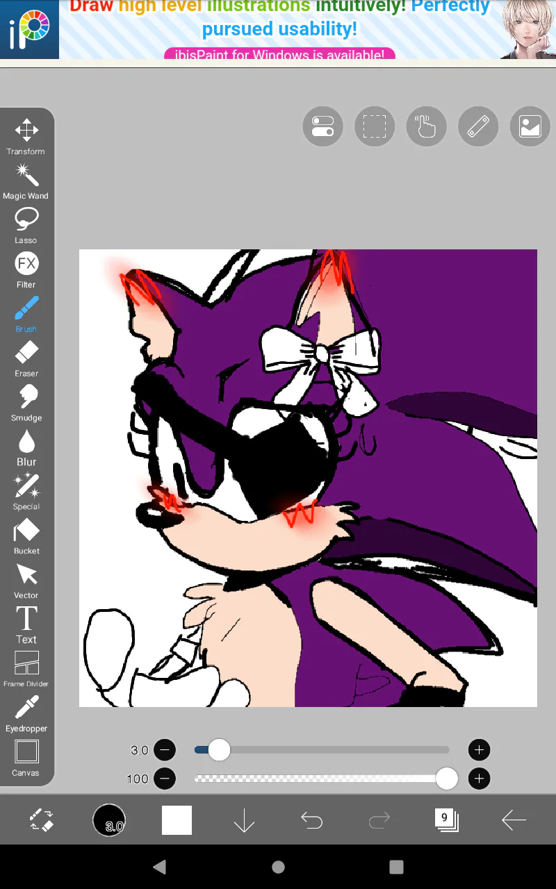The image size is (556, 889).
Task: Tap the down arrow to hide toolbar
Action: click(244, 820)
